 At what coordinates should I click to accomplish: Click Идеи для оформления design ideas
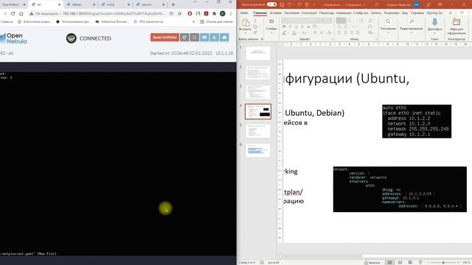pyautogui.click(x=457, y=26)
